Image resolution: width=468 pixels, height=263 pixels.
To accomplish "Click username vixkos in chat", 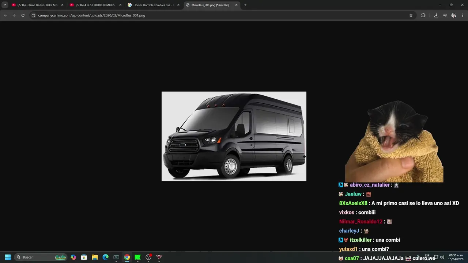I will tap(347, 213).
